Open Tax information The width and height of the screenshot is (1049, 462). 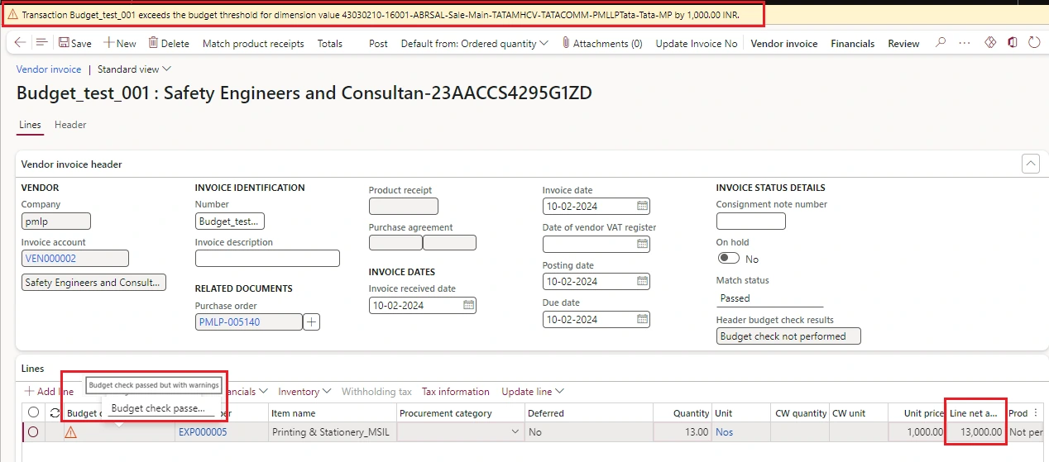point(456,392)
